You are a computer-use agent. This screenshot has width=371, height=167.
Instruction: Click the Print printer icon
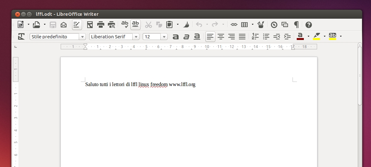pos(101,25)
